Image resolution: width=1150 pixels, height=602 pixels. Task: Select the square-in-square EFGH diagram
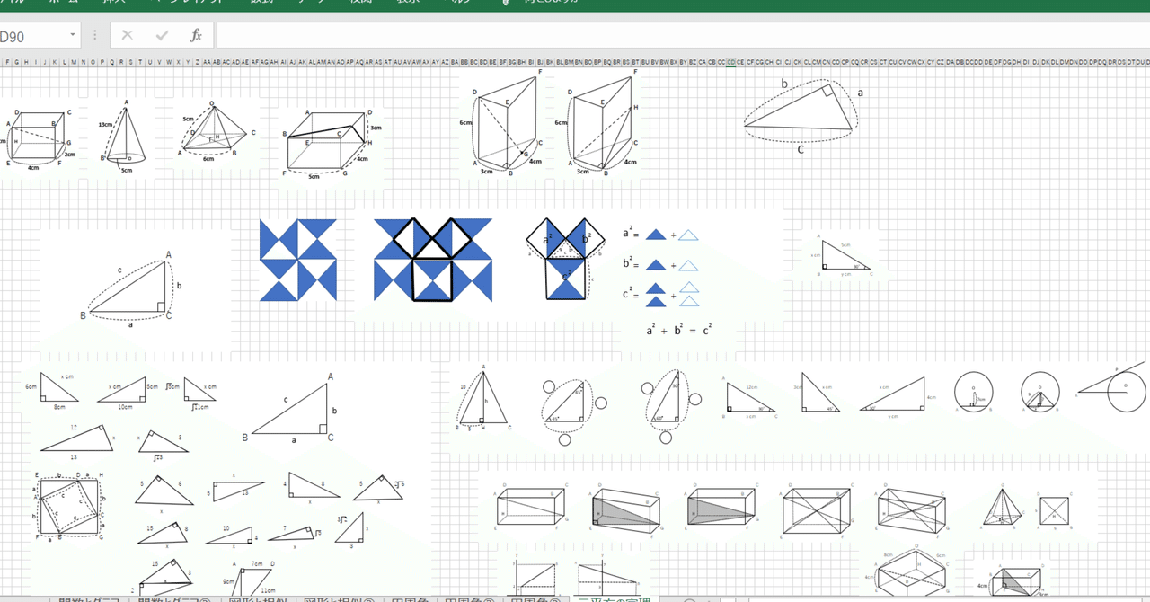[67, 507]
